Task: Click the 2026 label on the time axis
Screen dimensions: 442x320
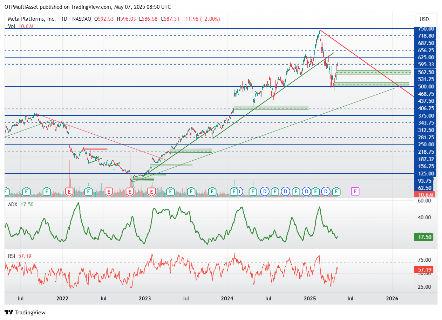Action: tap(392, 299)
